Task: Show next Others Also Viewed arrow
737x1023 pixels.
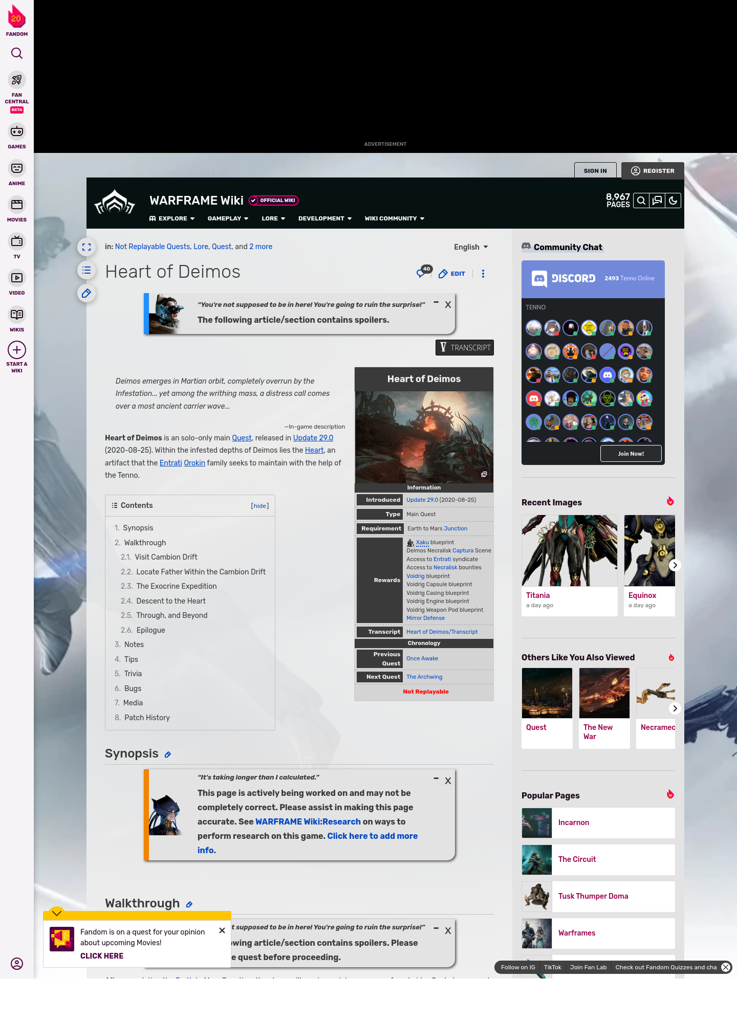Action: [675, 708]
